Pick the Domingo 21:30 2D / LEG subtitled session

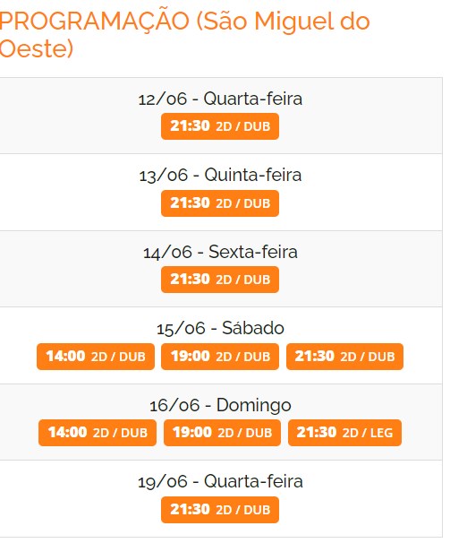[x=344, y=433]
